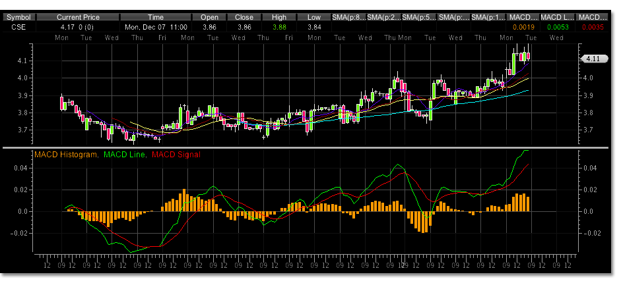Screen dimensions: 621x283
Task: Select the SMA(p:8 column header
Action: tap(348, 16)
